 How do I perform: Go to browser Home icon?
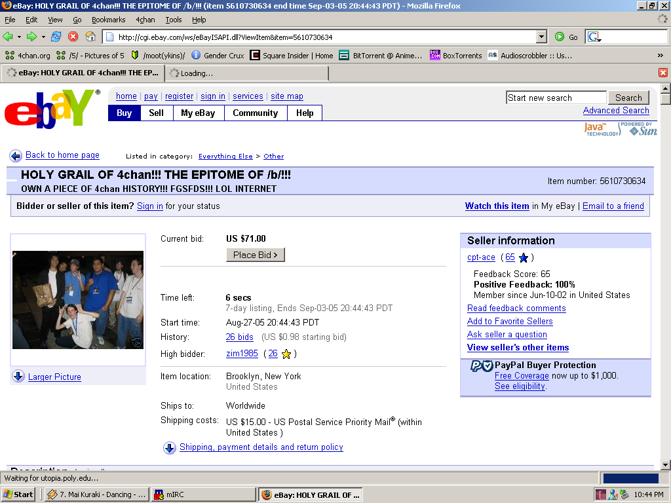coord(90,37)
